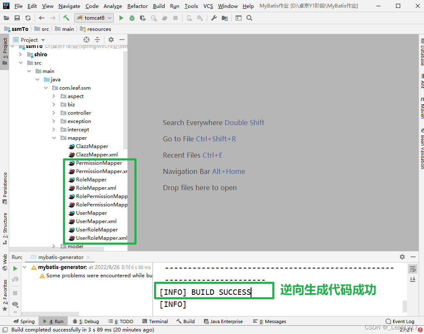Click the Locate target icon in Project panel

coord(86,40)
